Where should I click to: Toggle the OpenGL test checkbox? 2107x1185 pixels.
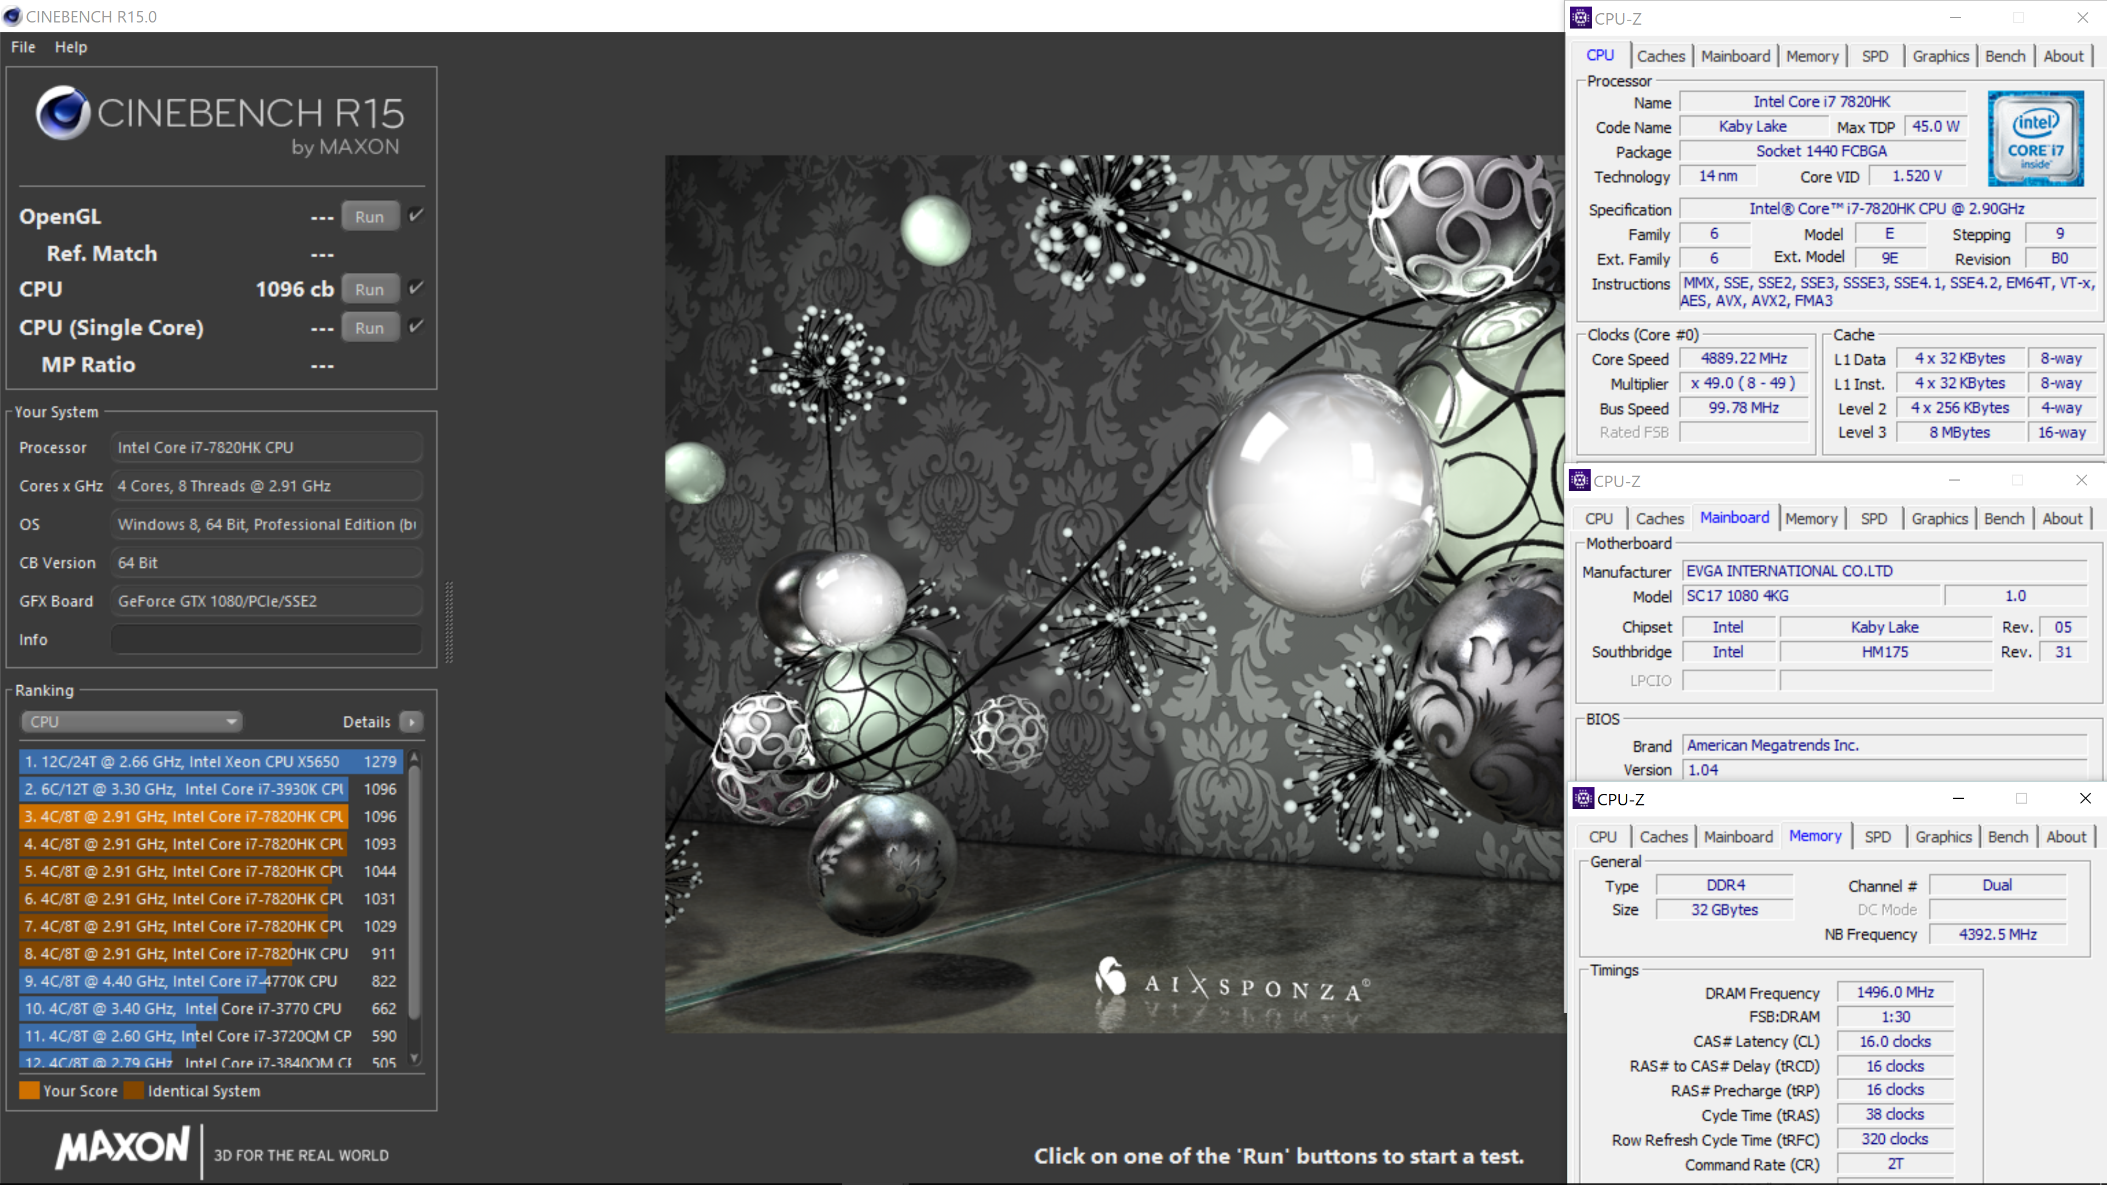click(415, 215)
